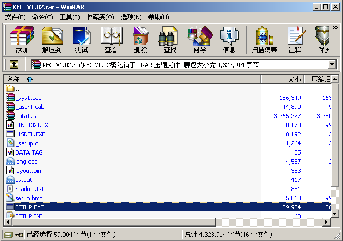Click the size value 44,890

point(291,107)
